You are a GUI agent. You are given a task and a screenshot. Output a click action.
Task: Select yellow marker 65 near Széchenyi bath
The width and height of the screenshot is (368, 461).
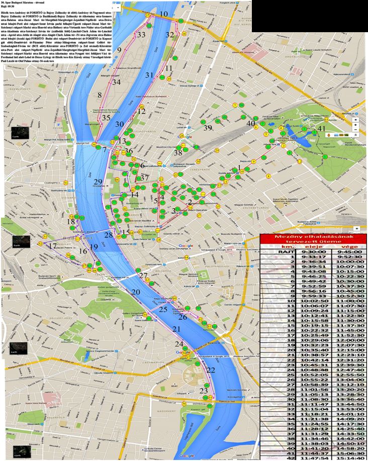point(326,120)
